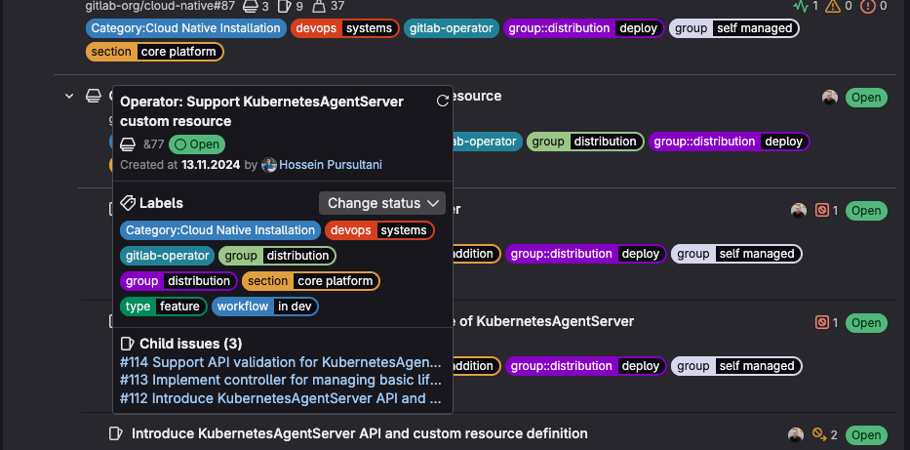Click the epics count icon next to 3
The image size is (910, 450).
point(250,7)
